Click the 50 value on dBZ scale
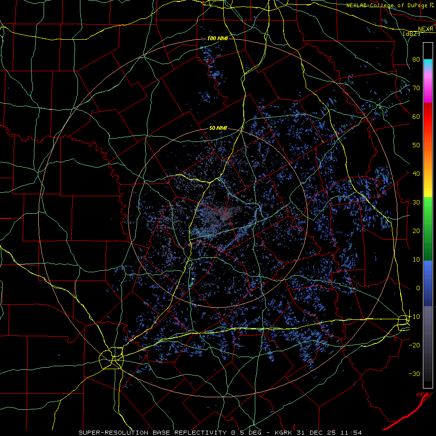436x436 pixels. (416, 145)
